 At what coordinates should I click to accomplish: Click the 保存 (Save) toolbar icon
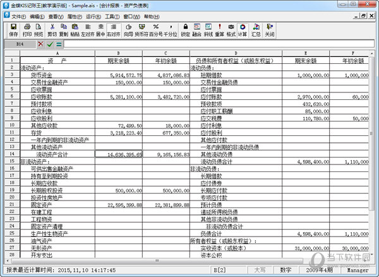pos(13,30)
